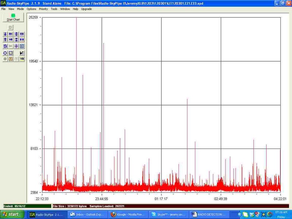Pan the chart right with right arrow
This screenshot has height=219, width=292.
coord(11,39)
